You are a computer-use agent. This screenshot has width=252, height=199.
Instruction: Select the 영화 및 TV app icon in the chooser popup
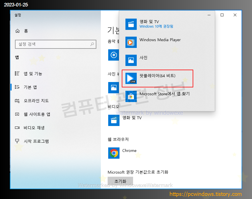pyautogui.click(x=131, y=24)
